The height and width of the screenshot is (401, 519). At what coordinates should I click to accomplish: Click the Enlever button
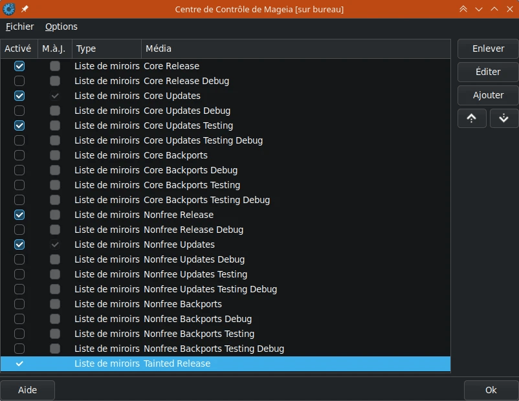[x=488, y=49]
